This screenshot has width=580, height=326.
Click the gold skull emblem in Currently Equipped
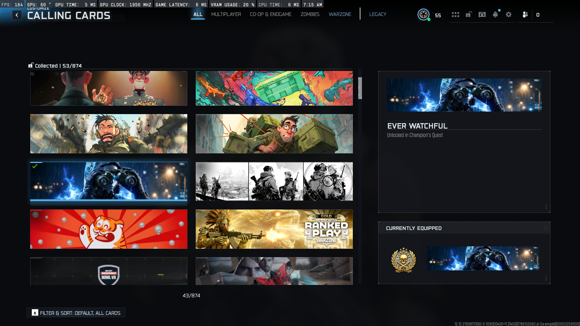pyautogui.click(x=404, y=260)
